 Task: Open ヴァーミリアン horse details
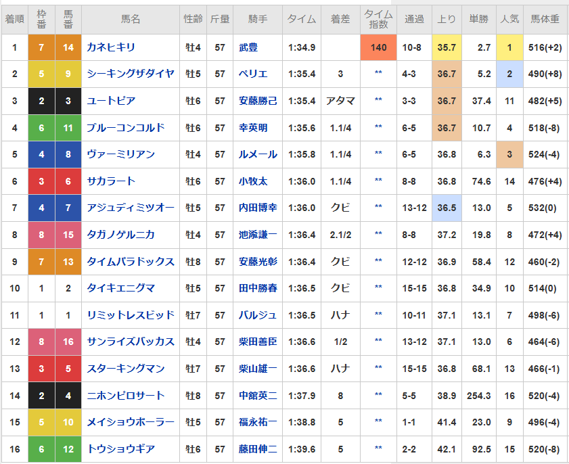120,154
